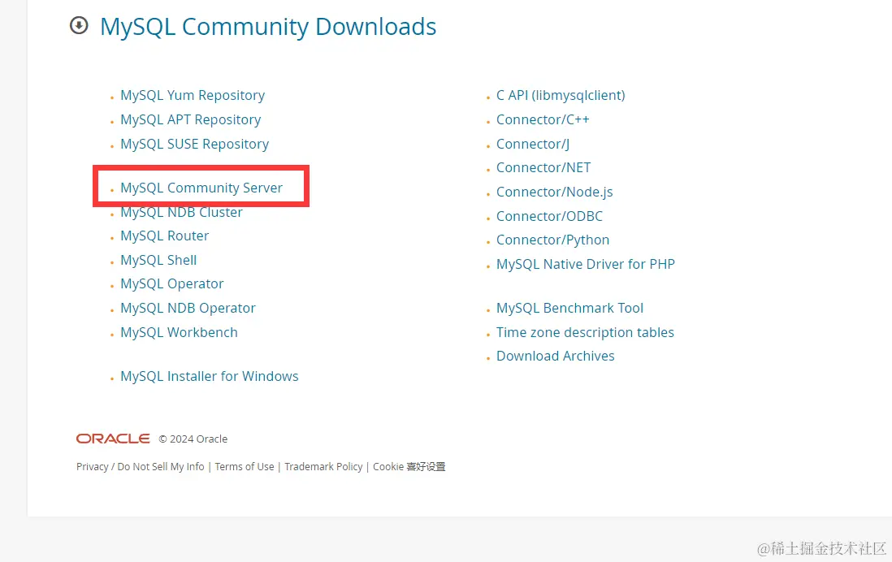Visit the MySQL Operator page
892x562 pixels.
pyautogui.click(x=171, y=283)
